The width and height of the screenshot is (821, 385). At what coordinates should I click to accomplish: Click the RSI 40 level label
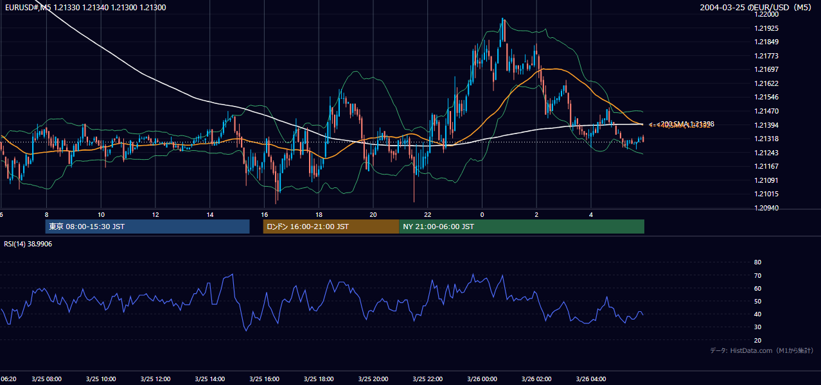pos(757,314)
